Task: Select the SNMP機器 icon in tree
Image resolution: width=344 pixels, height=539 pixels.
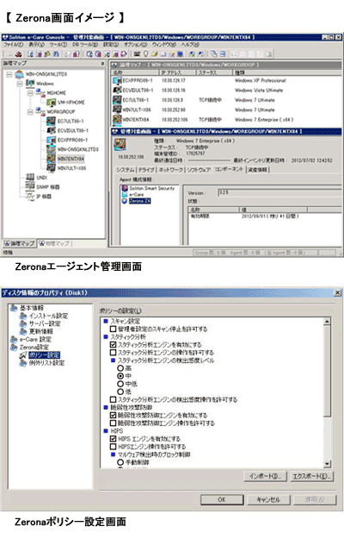Action: coord(30,186)
